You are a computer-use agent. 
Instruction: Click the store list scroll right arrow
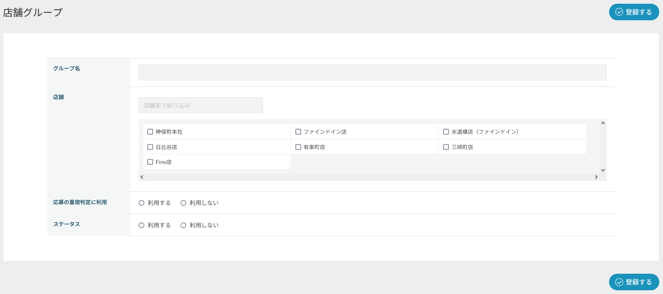point(596,177)
